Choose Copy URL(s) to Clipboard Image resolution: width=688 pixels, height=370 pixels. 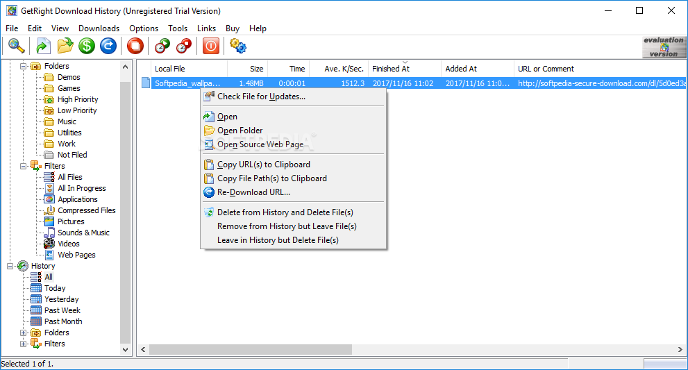(293, 165)
